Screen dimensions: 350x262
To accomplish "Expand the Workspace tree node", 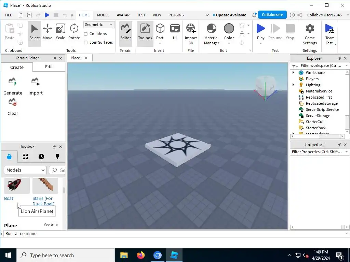I will [293, 72].
